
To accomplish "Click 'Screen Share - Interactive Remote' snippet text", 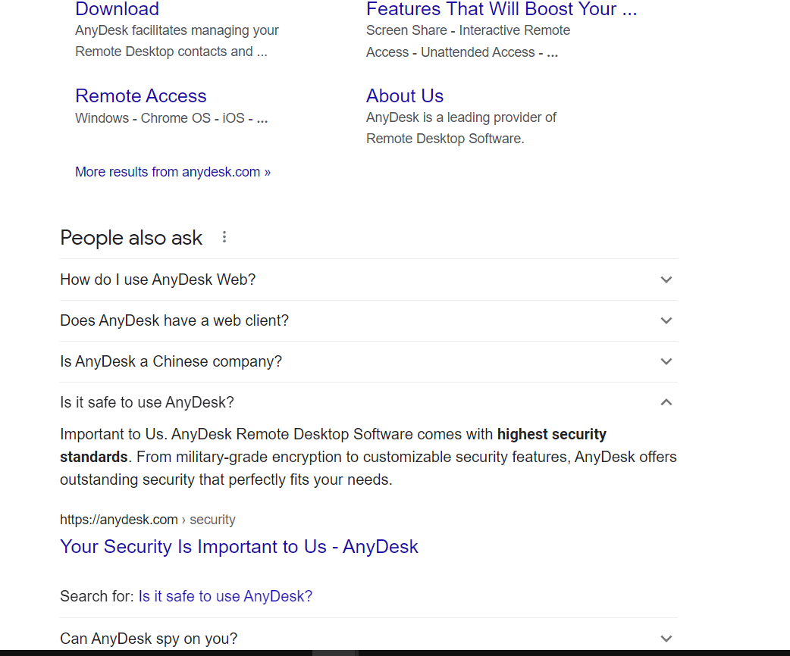I will pyautogui.click(x=468, y=30).
